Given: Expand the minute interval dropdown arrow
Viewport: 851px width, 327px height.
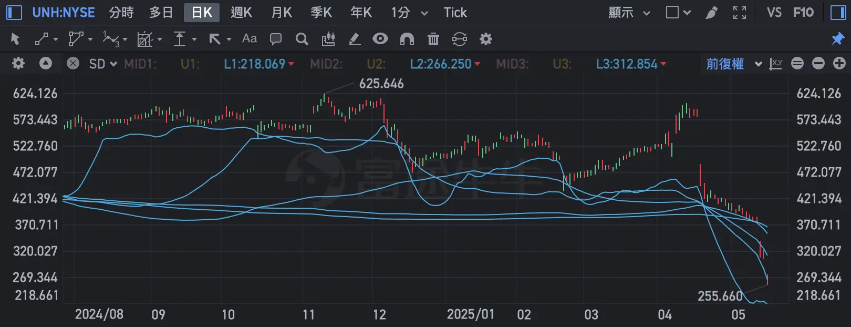Looking at the screenshot, I should [424, 13].
